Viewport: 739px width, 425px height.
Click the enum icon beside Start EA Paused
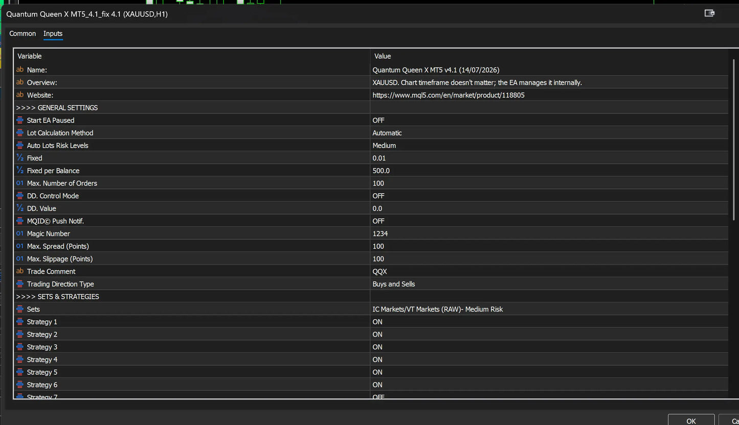pyautogui.click(x=20, y=120)
